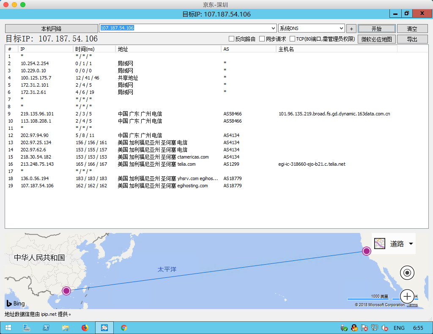Screen dimensions: 433x334
Task: Click the locate-me button on the map
Action: click(407, 273)
